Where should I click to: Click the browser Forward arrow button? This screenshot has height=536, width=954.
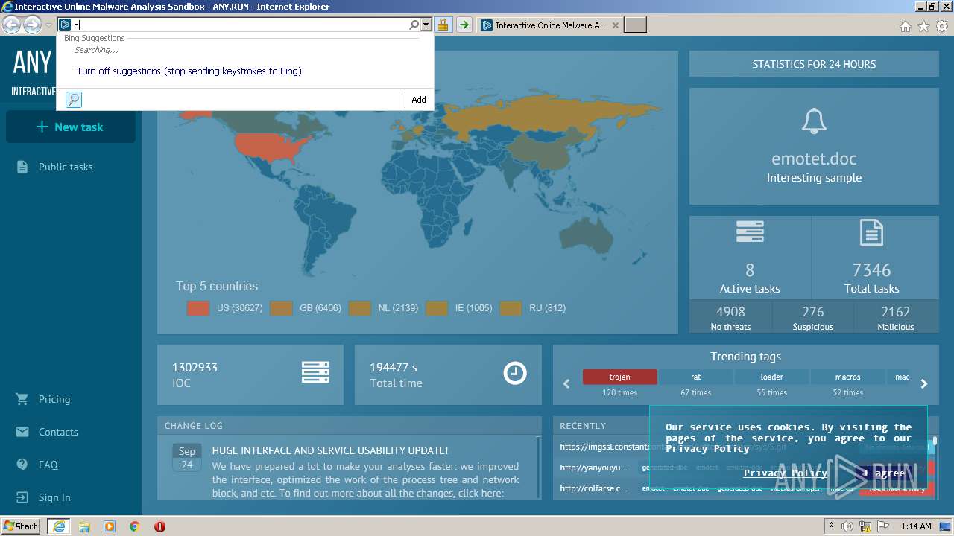pos(32,25)
